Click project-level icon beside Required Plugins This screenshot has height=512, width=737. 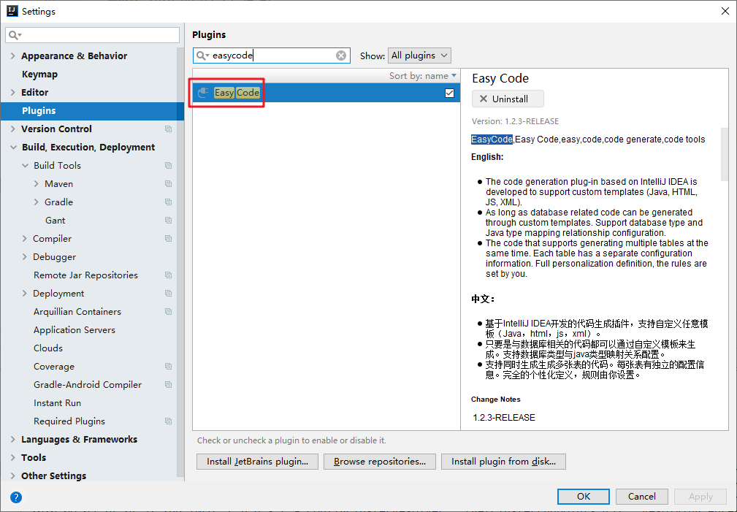pos(168,421)
